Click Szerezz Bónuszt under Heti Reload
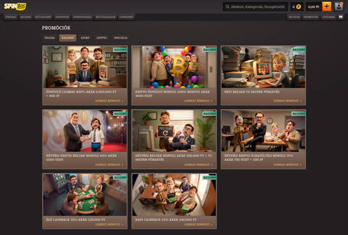Image resolution: width=348 pixels, height=235 pixels. pos(288,101)
